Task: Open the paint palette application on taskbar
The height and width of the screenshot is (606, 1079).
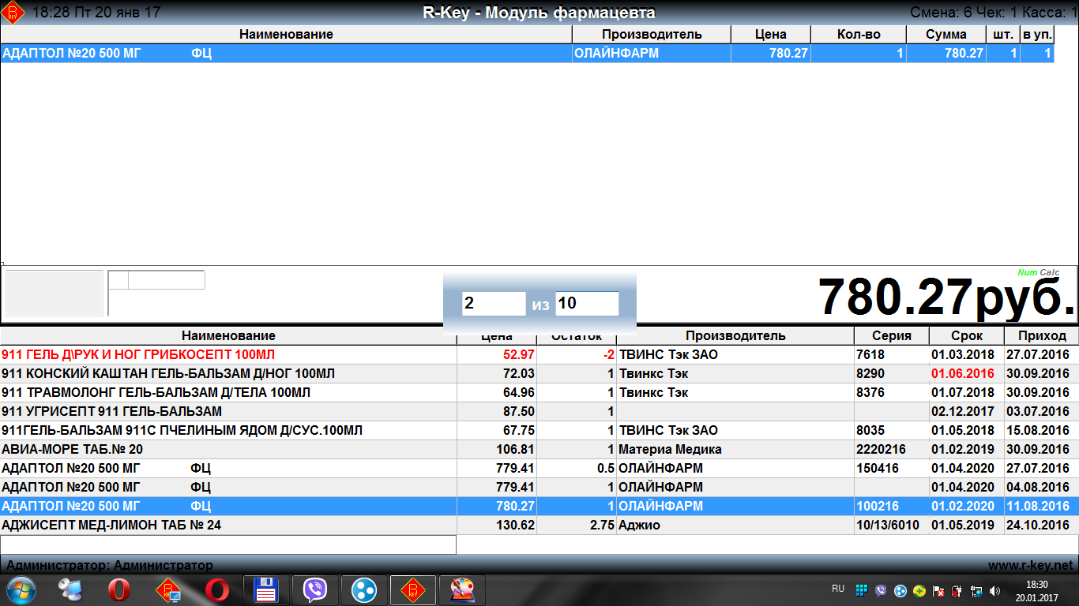Action: click(x=464, y=590)
